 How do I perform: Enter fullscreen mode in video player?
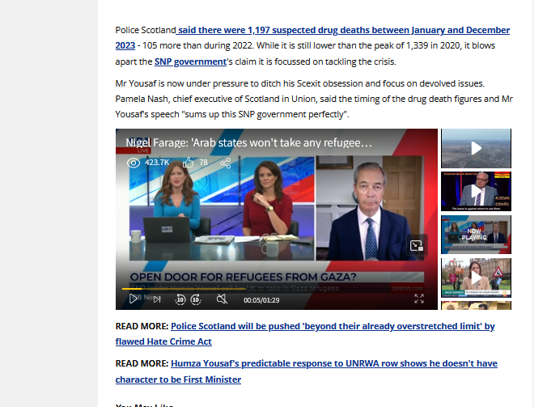pyautogui.click(x=419, y=299)
